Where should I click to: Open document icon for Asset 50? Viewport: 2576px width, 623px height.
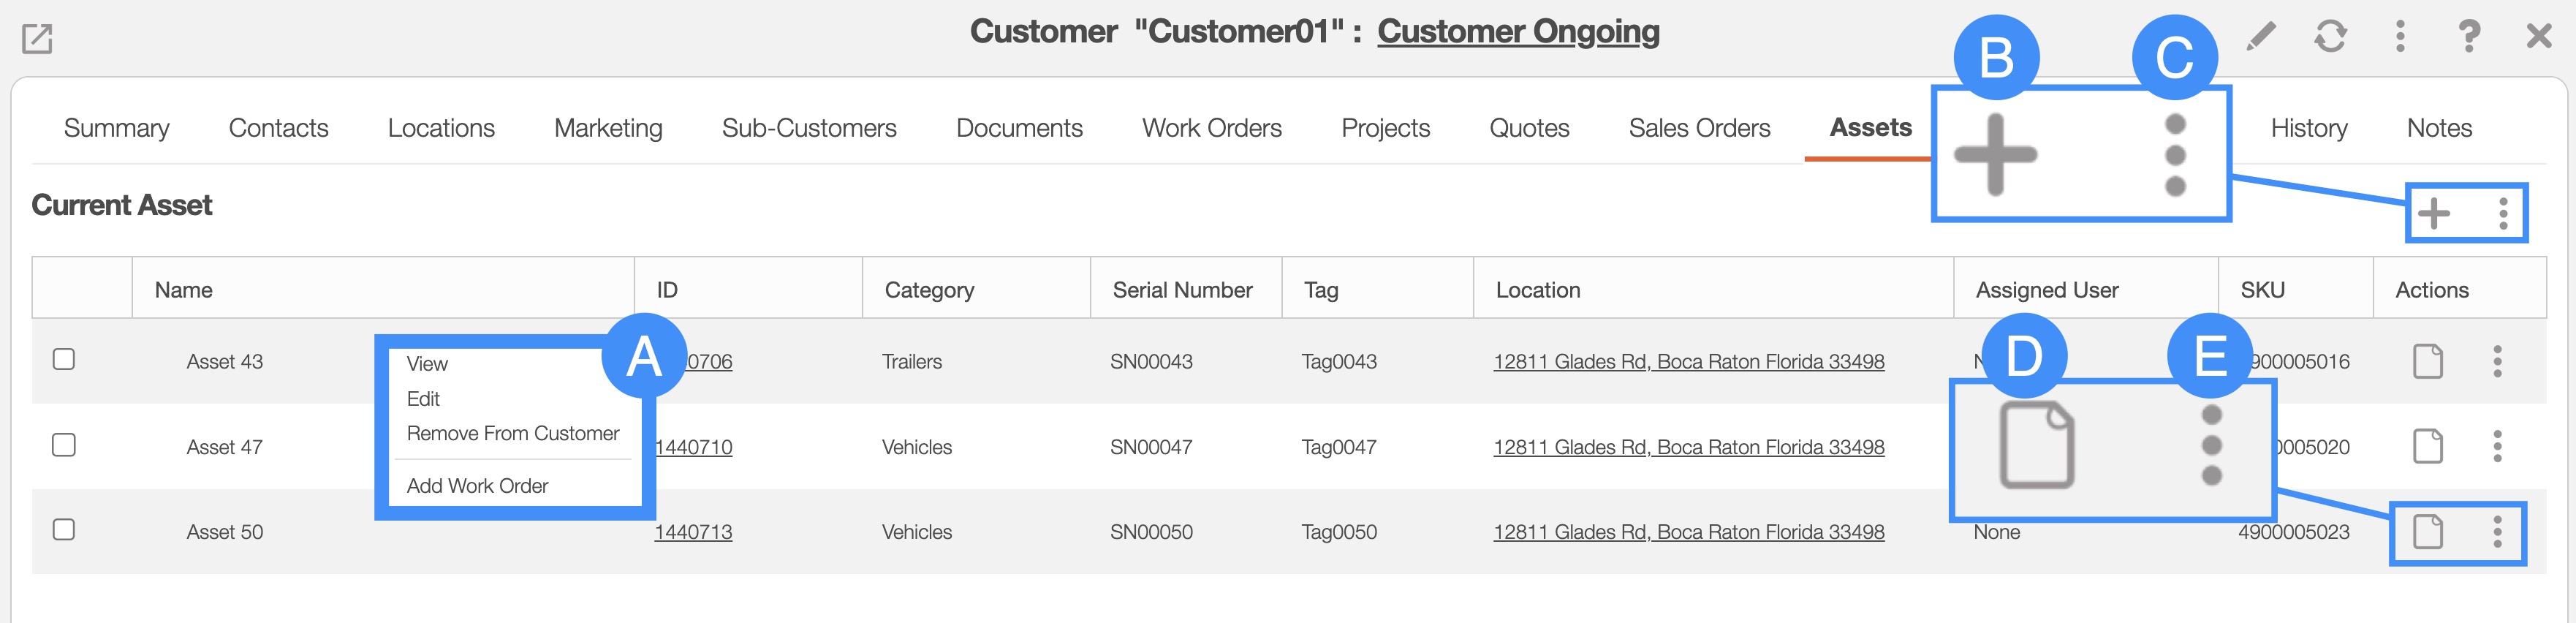point(2427,531)
